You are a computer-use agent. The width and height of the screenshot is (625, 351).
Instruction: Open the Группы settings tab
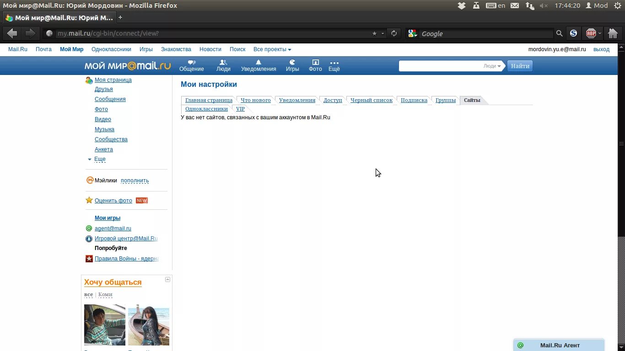pyautogui.click(x=446, y=100)
